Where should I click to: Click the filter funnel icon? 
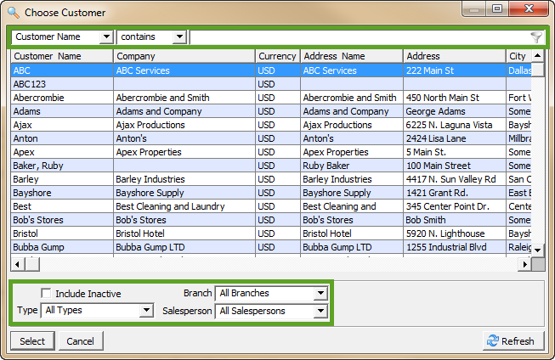(x=535, y=37)
